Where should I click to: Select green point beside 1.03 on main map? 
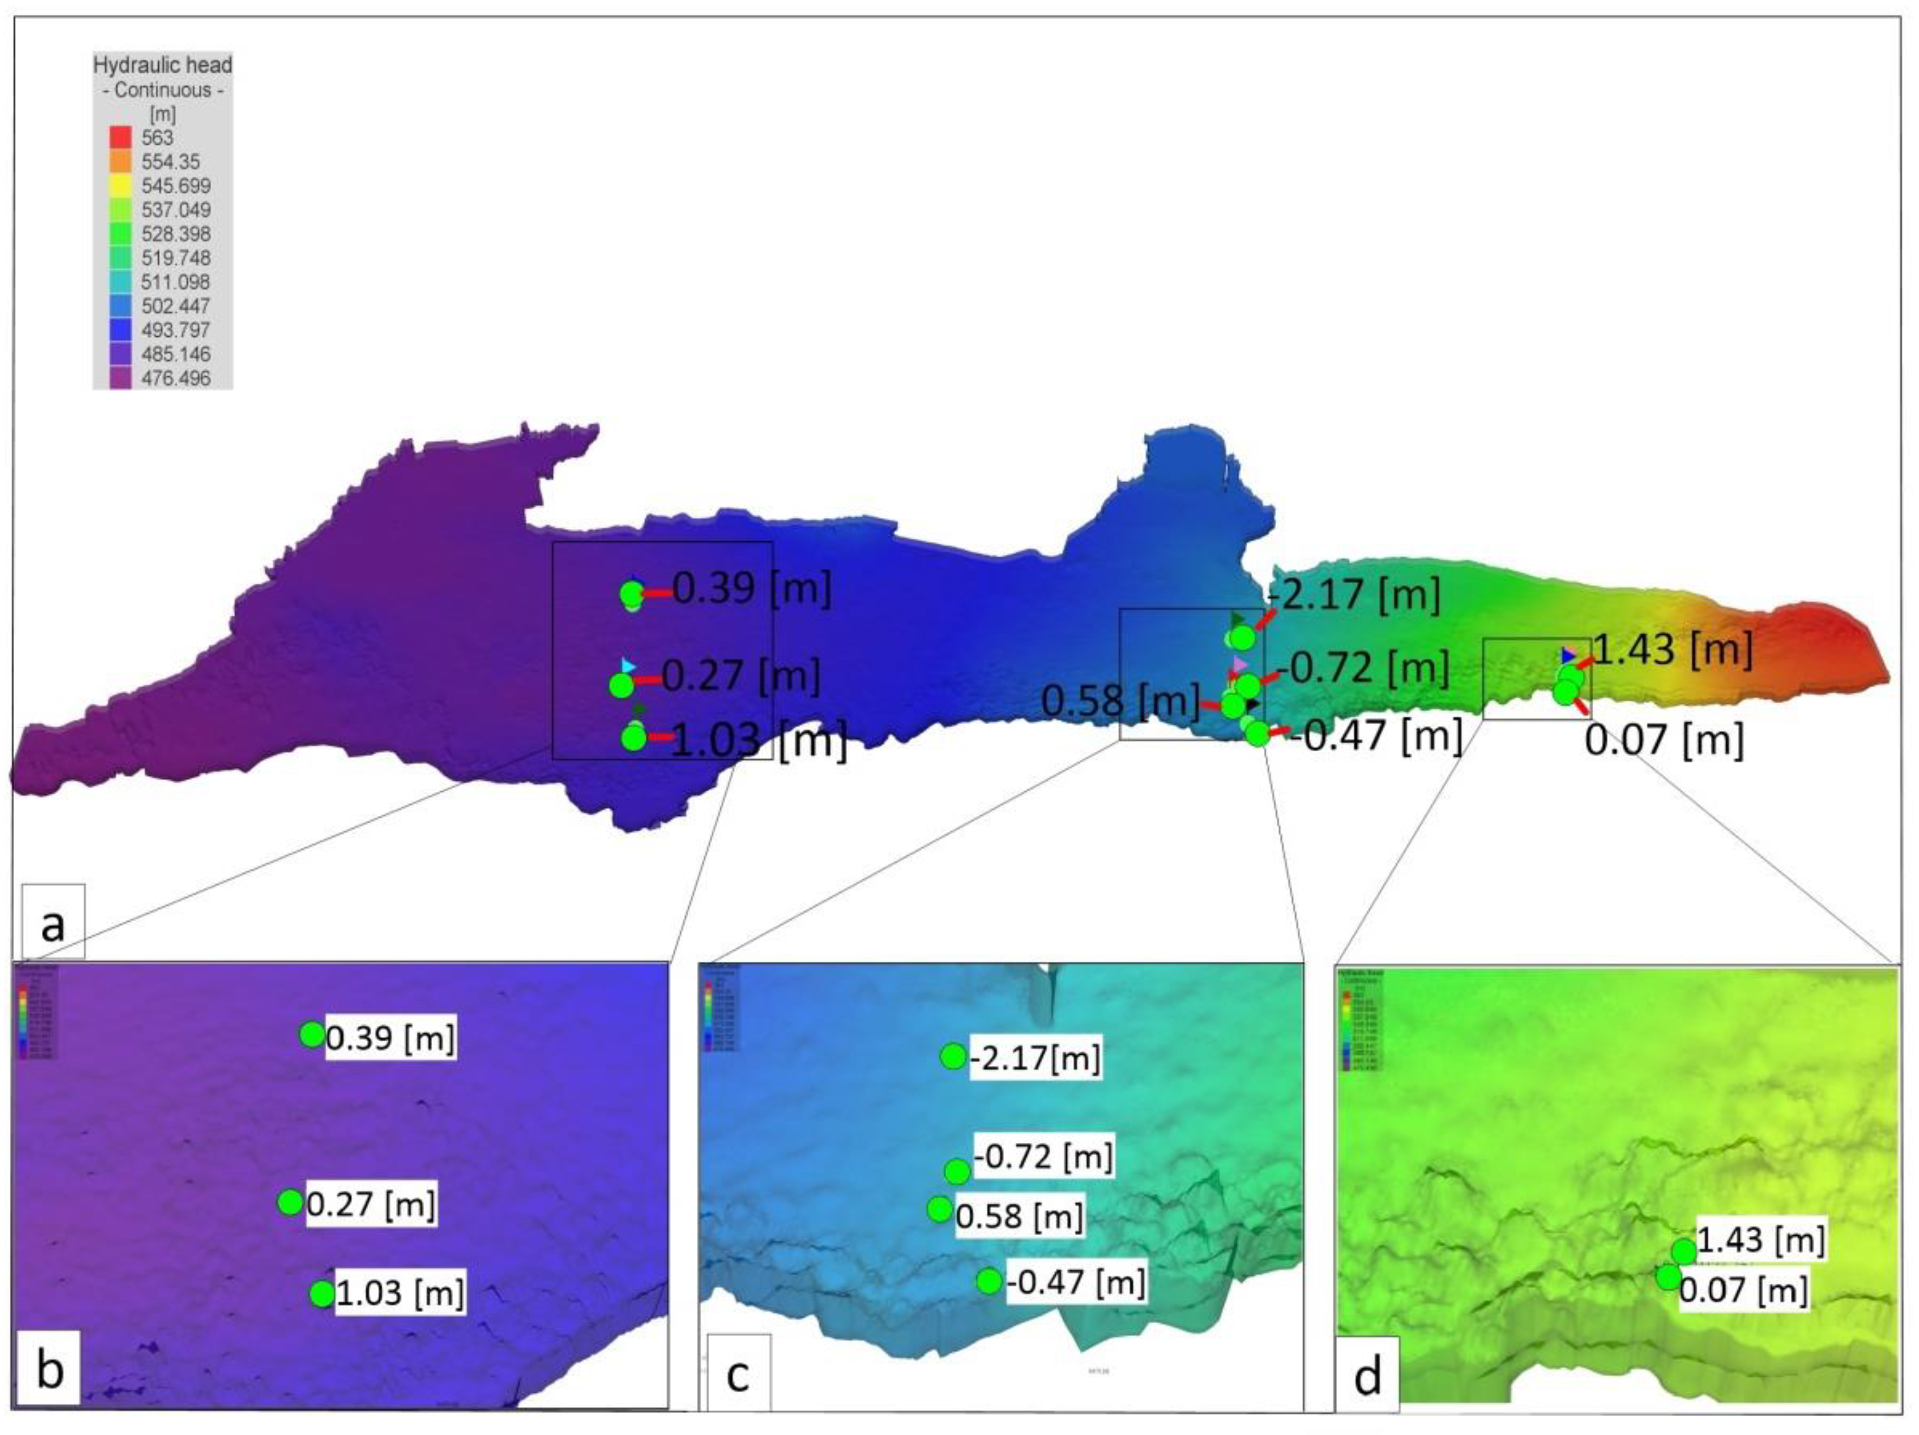[x=634, y=739]
